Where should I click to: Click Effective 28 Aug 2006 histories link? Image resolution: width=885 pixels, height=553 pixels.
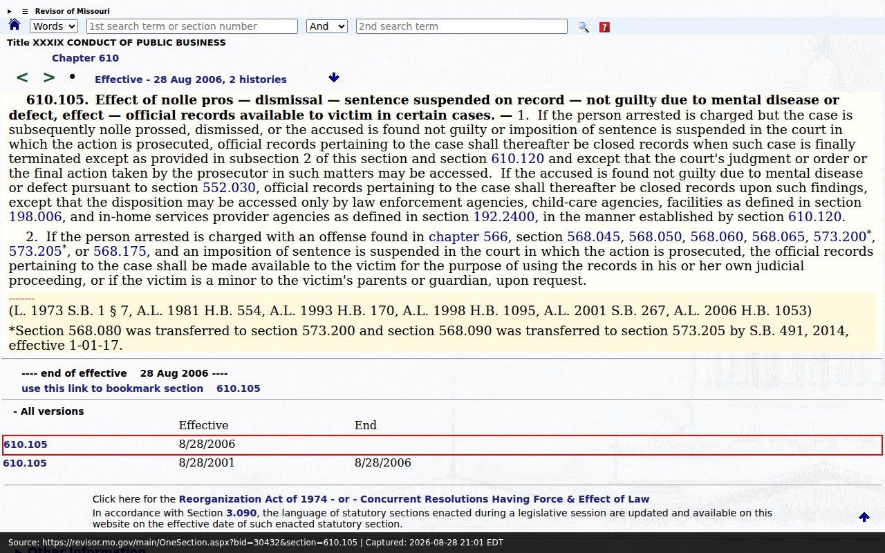(x=191, y=79)
